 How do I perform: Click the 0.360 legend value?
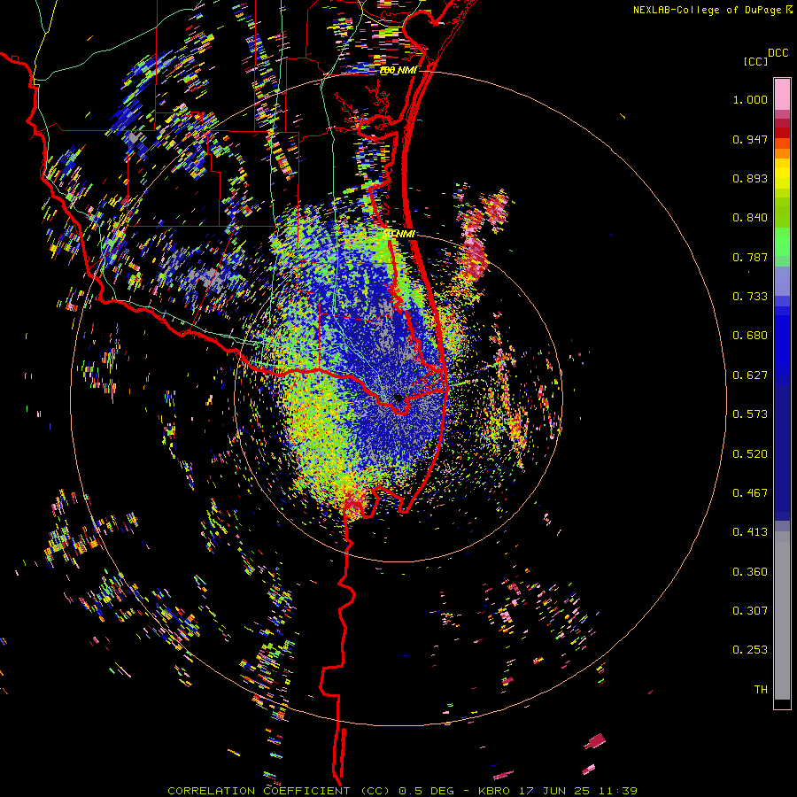750,572
